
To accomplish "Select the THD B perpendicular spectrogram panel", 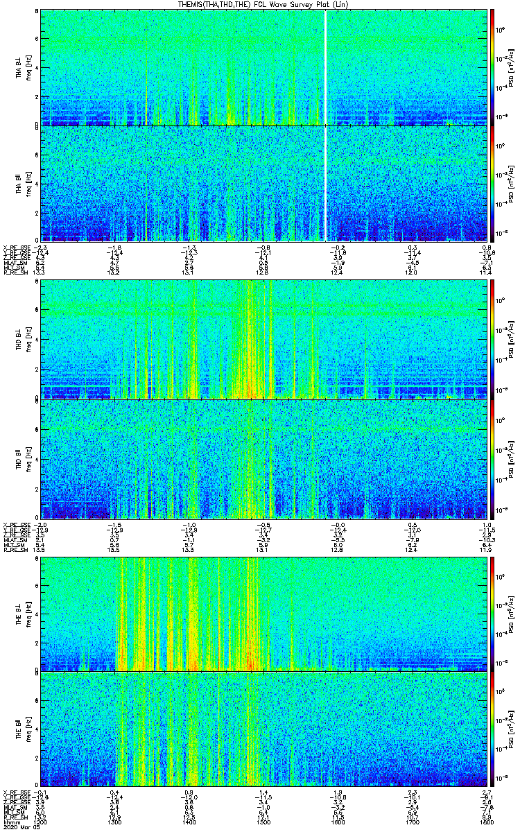I will tap(265, 338).
